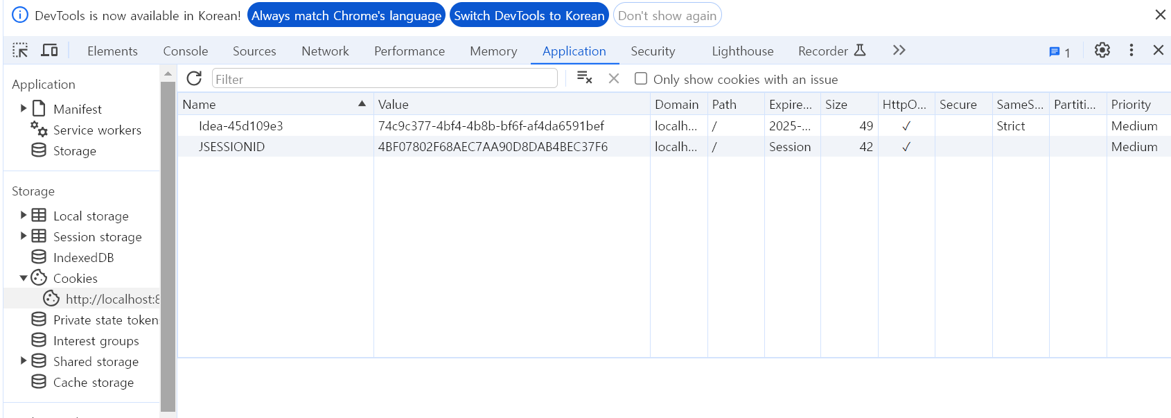Sort by Size column header

pos(849,104)
